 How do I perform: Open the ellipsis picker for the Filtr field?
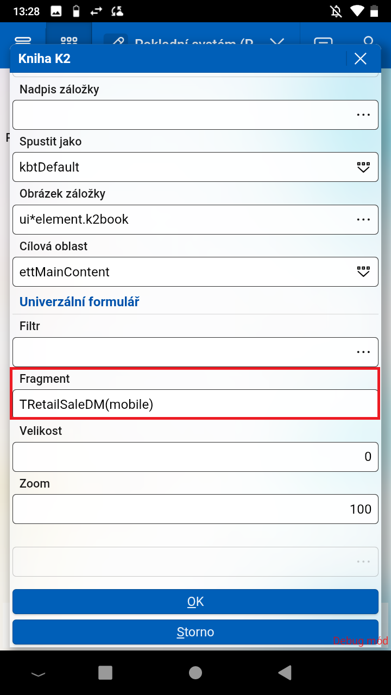[363, 352]
